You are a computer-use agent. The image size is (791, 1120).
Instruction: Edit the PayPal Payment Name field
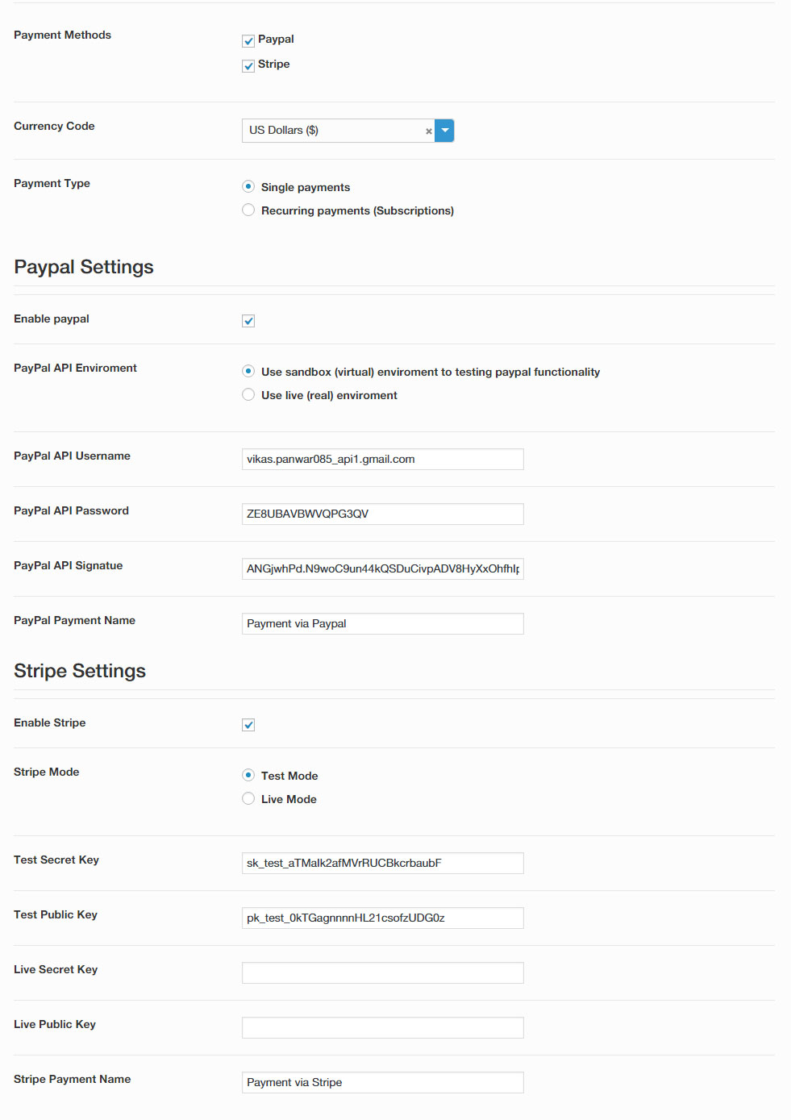tap(382, 623)
